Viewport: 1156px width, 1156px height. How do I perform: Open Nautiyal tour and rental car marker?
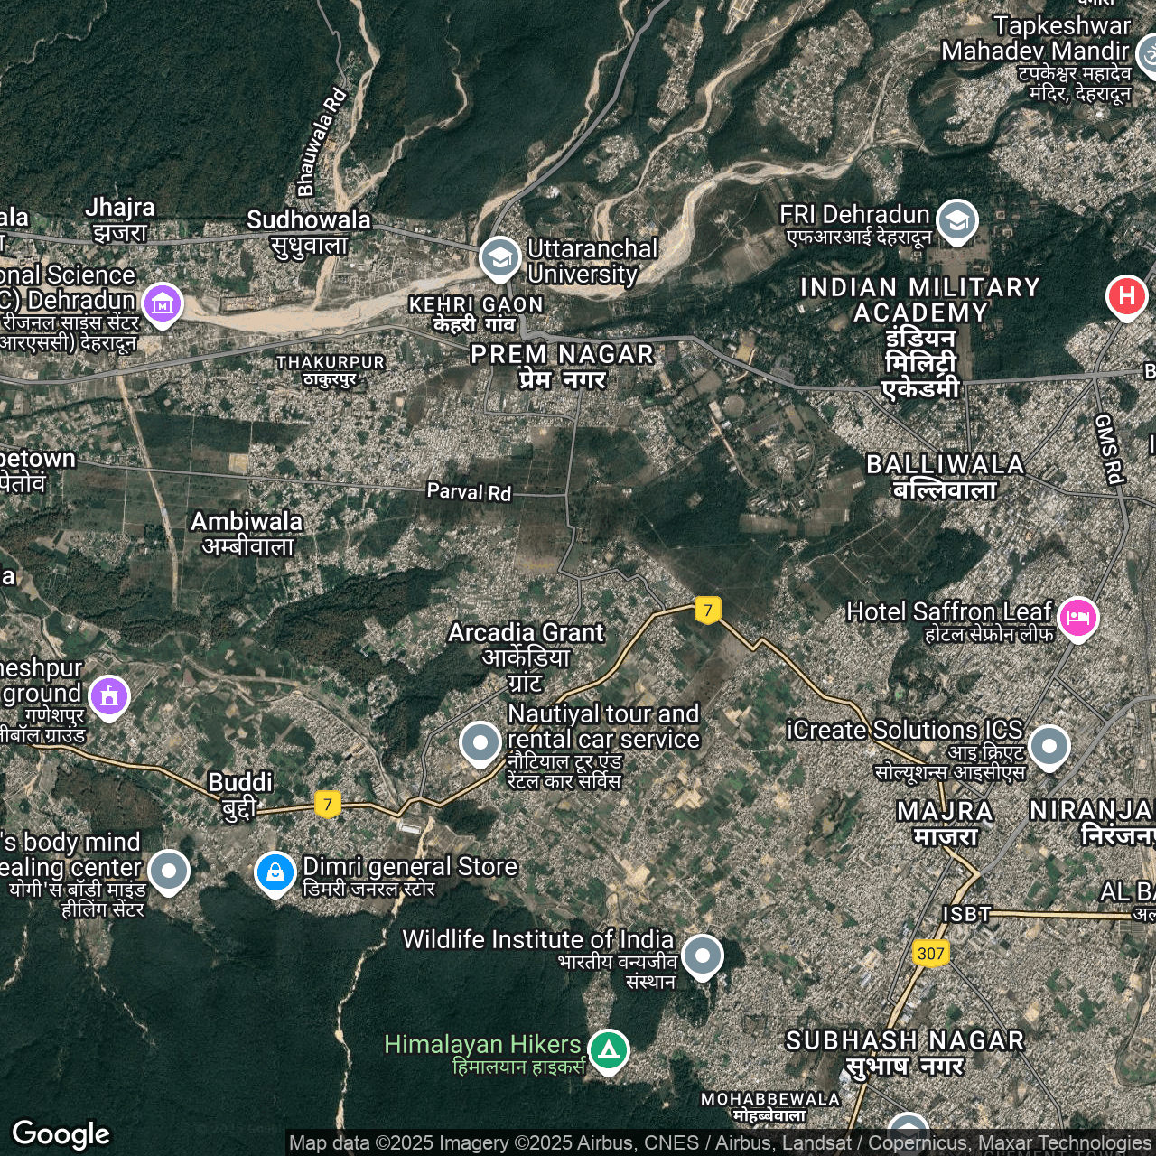point(480,742)
